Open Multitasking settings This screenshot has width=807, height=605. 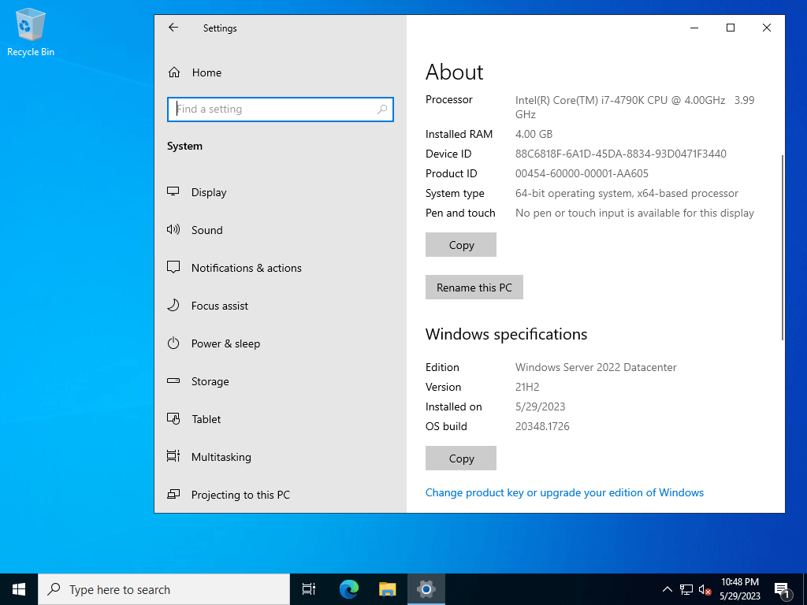click(x=209, y=457)
